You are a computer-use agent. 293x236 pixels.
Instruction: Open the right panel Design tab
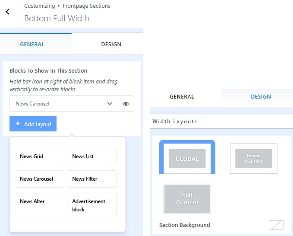[261, 97]
